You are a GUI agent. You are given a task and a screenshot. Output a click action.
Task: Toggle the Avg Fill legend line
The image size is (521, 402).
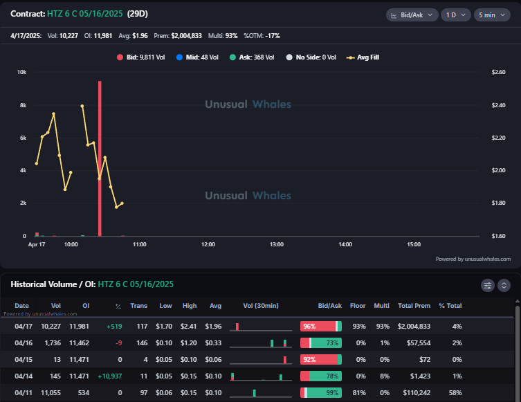point(363,57)
